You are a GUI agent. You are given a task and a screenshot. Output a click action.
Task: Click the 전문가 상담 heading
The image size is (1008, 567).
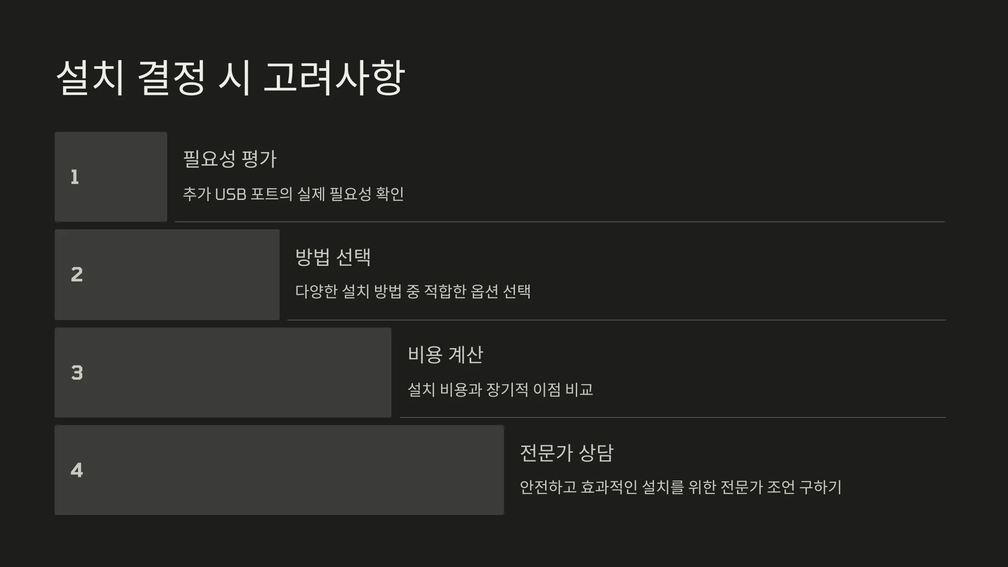click(x=567, y=453)
